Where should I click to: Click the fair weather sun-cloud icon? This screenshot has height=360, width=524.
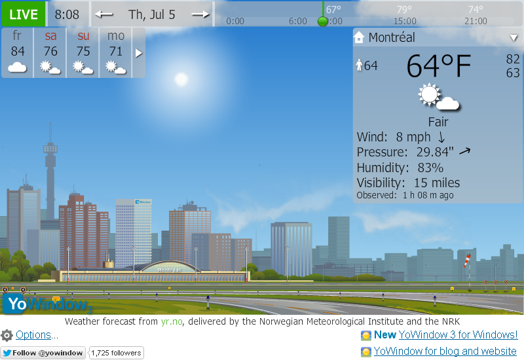[438, 98]
